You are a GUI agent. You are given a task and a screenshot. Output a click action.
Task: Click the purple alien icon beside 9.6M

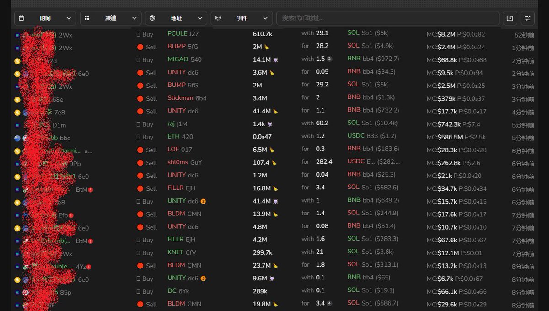tap(272, 279)
